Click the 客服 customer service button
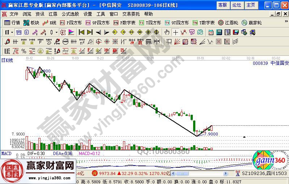The image size is (289, 184). tap(222, 5)
